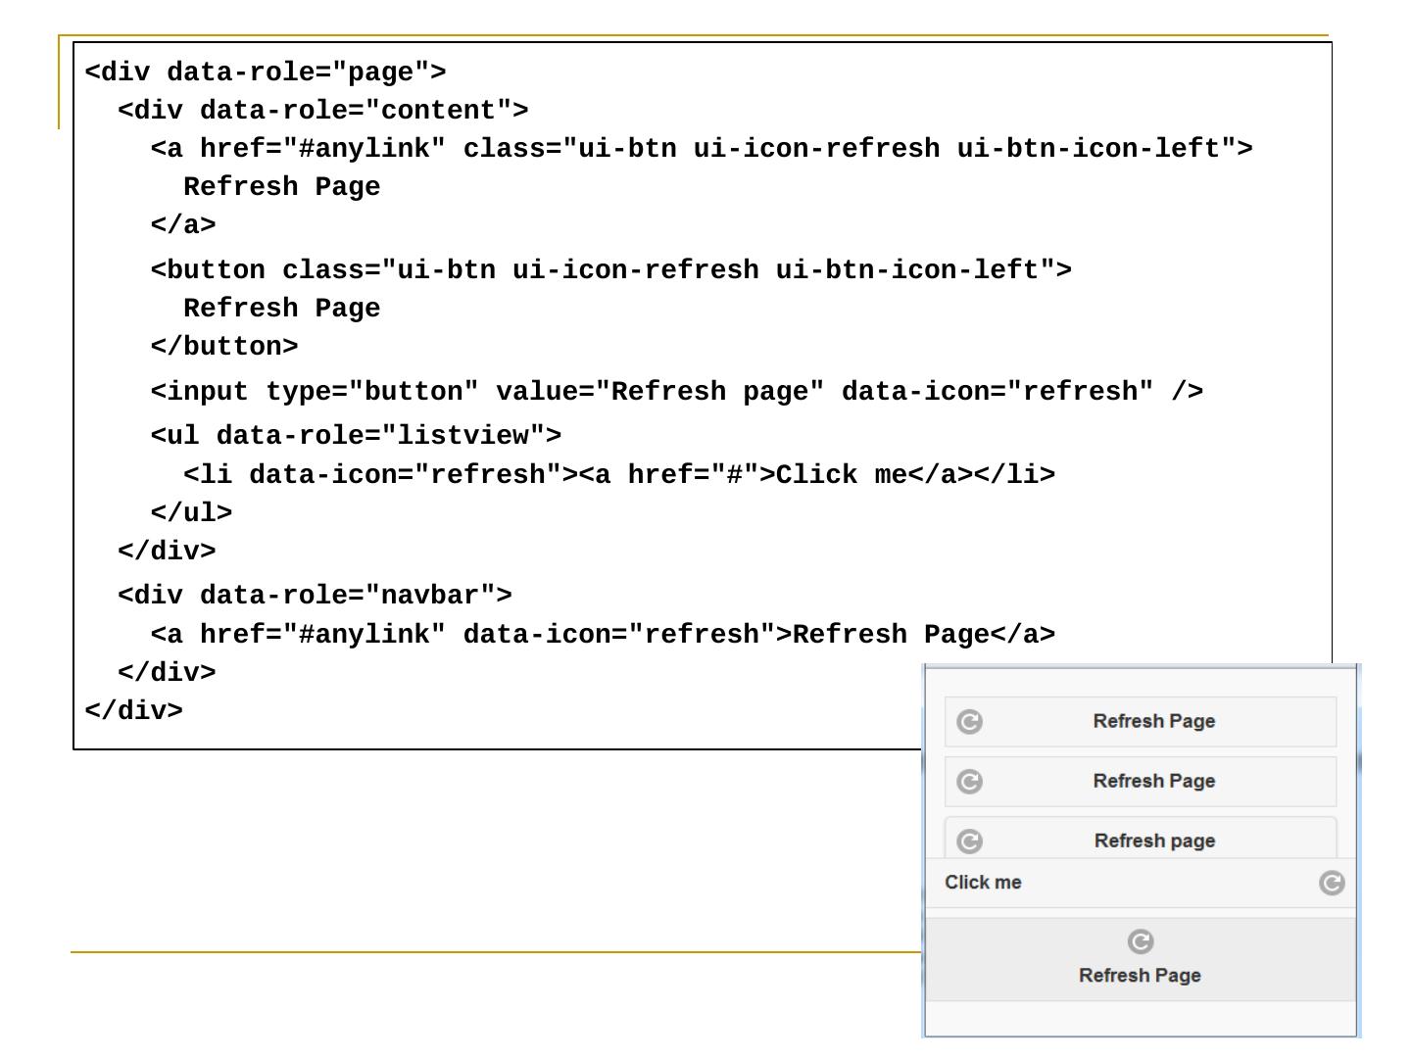Click the refresh icon in the Click me row
Image resolution: width=1411 pixels, height=1058 pixels.
coord(1332,884)
